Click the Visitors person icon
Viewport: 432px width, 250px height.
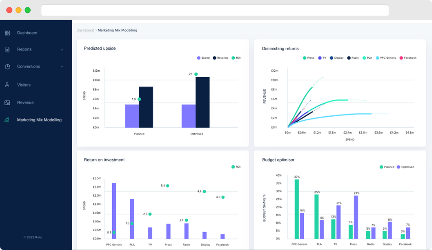pyautogui.click(x=7, y=85)
